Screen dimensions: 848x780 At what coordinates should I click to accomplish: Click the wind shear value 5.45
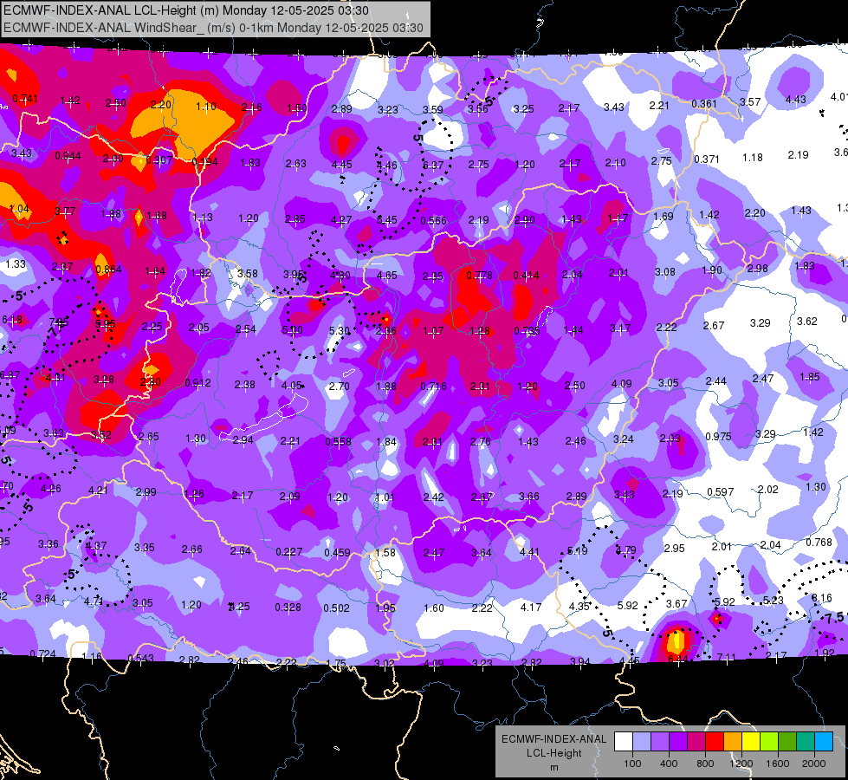pos(387,220)
